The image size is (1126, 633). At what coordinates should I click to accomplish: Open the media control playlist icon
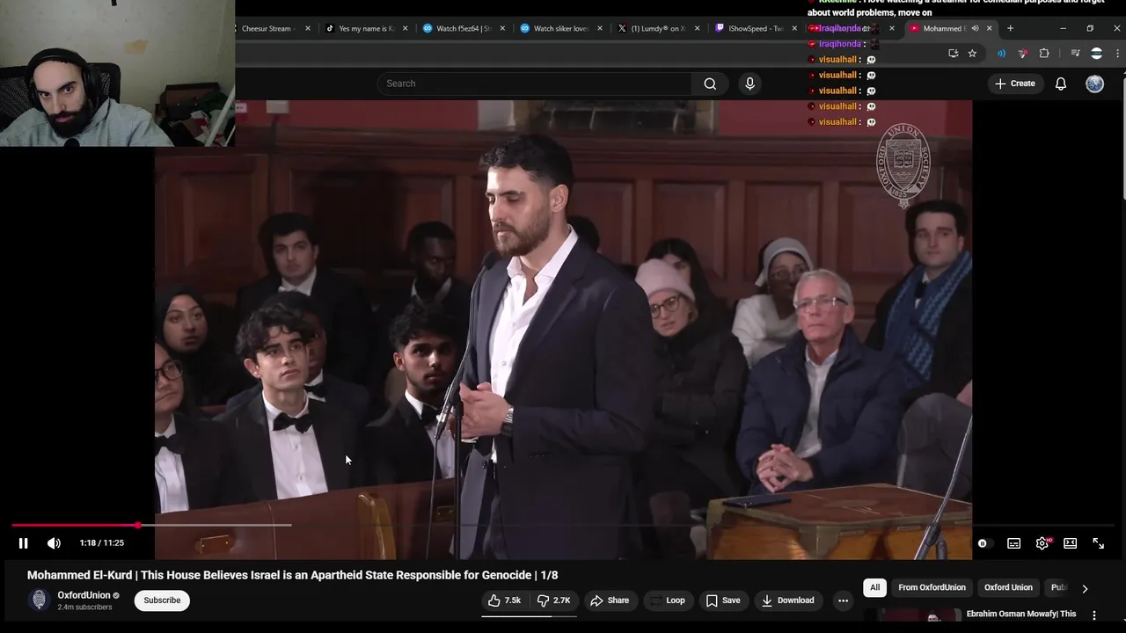point(1074,54)
